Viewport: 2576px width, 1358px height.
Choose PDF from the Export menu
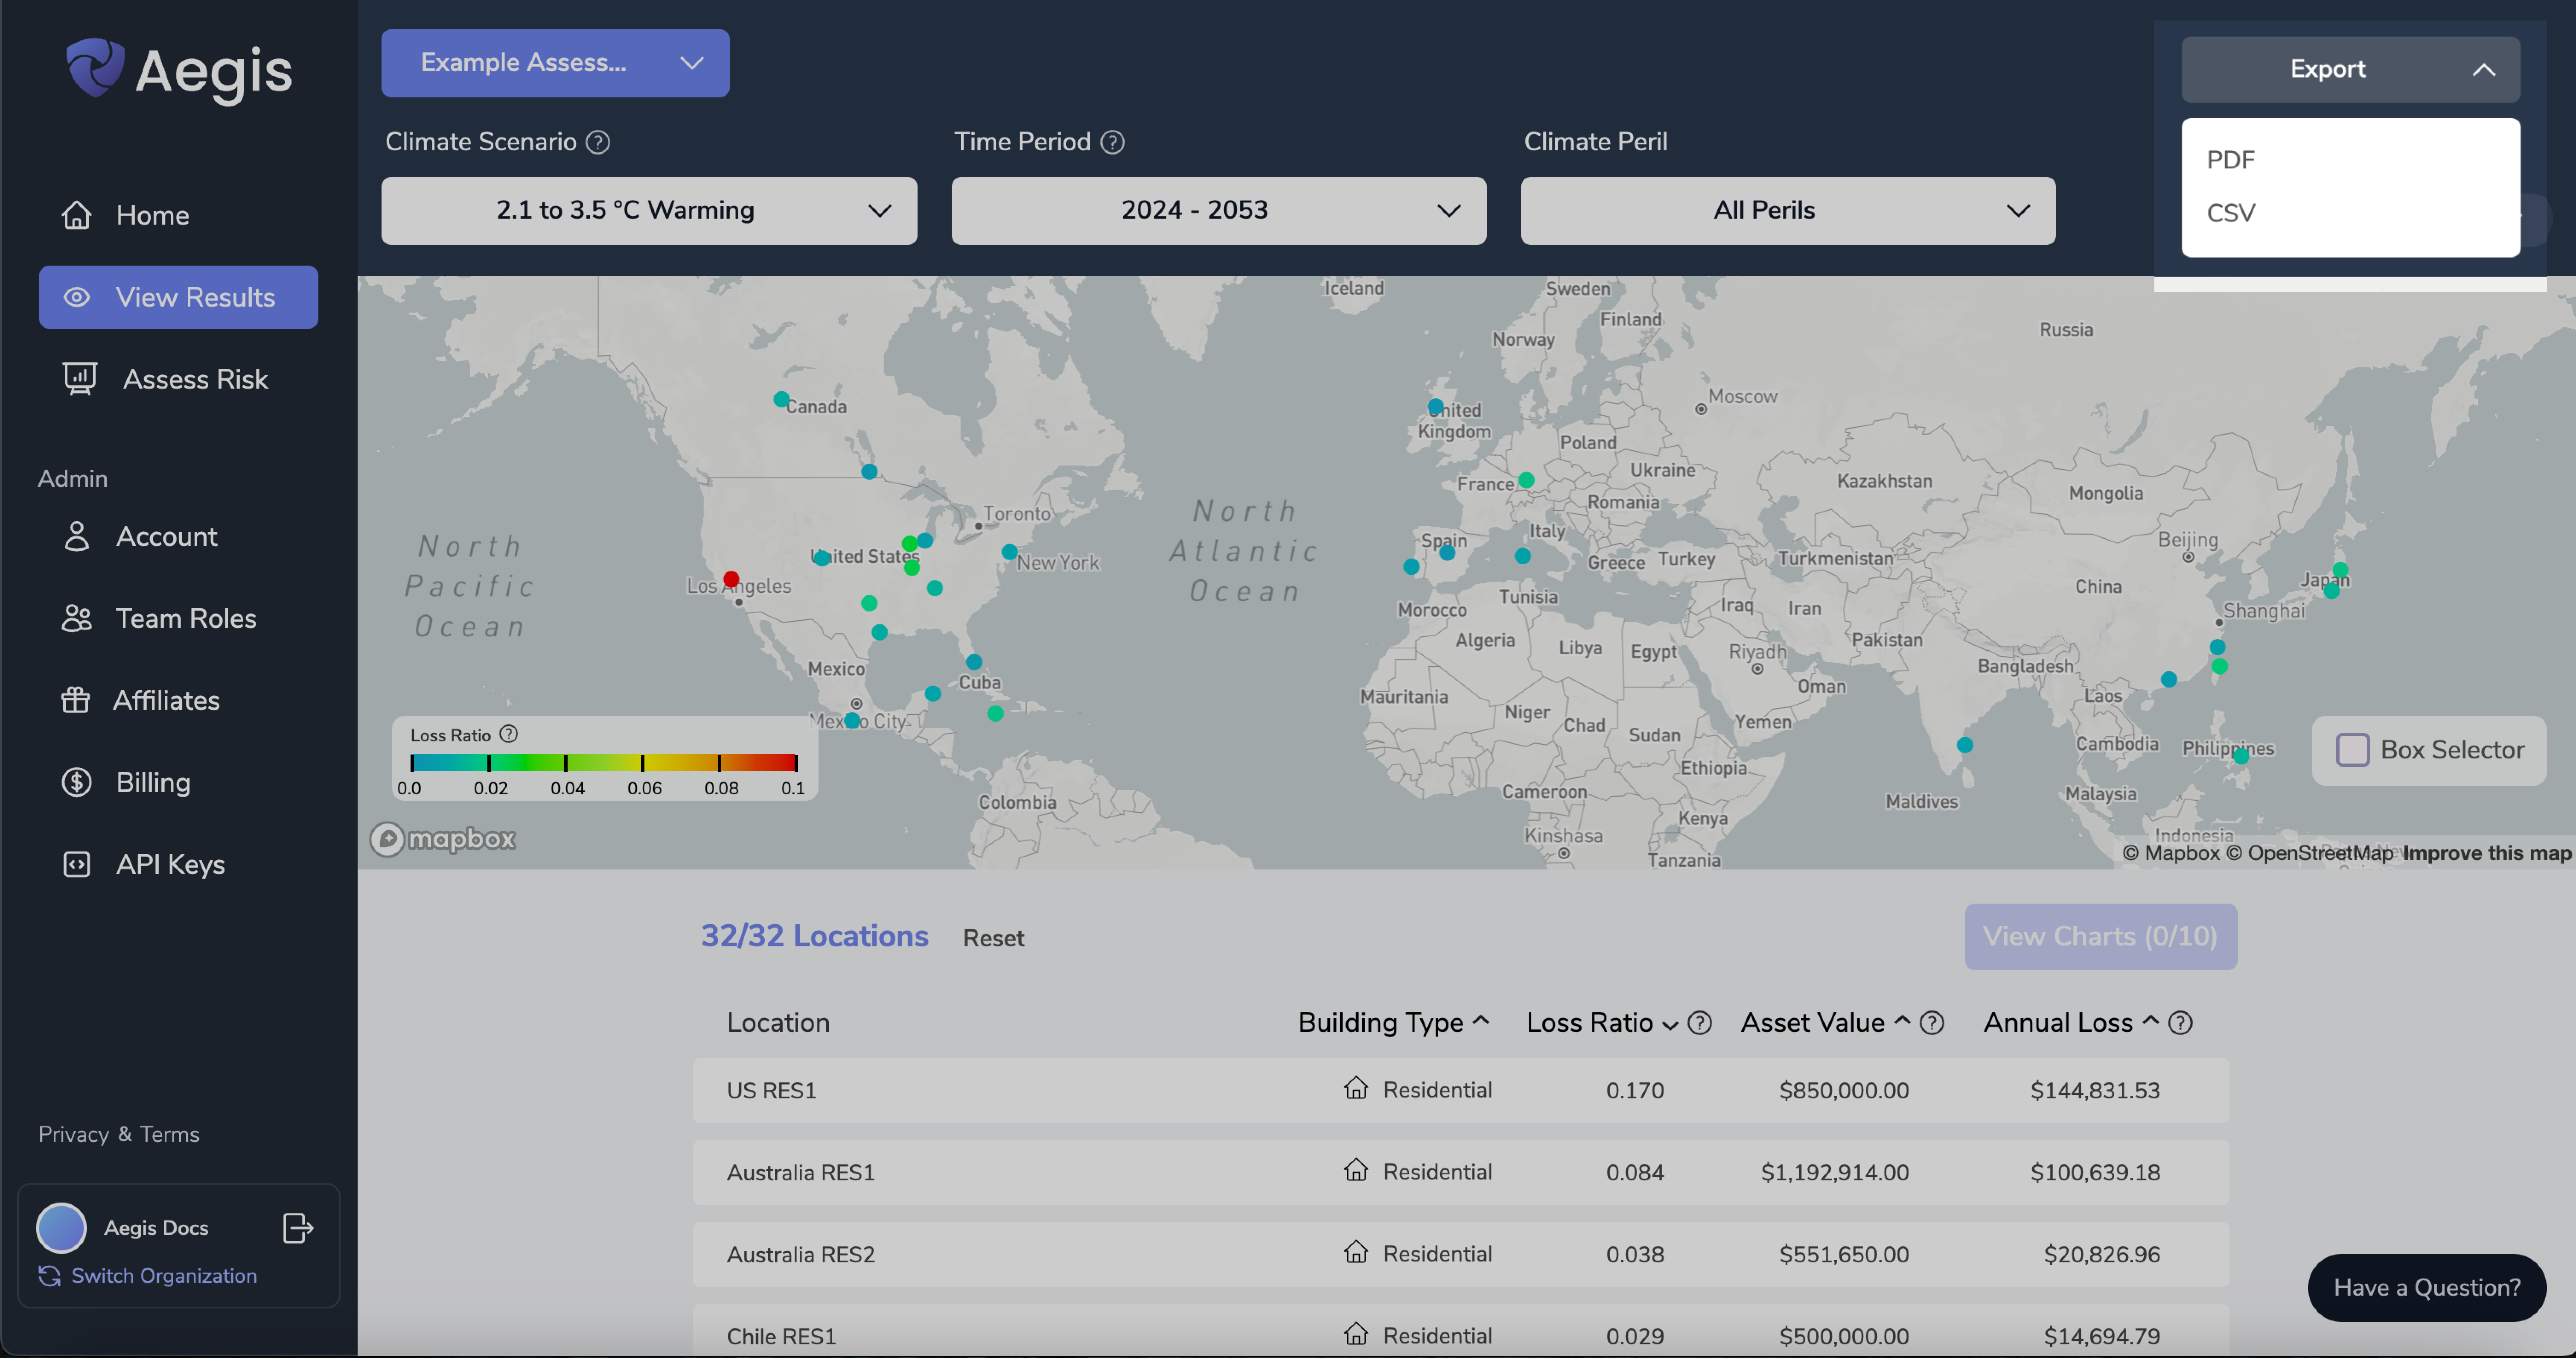(x=2231, y=160)
